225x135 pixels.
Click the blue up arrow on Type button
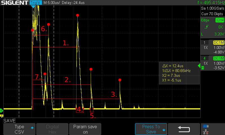click(32, 128)
